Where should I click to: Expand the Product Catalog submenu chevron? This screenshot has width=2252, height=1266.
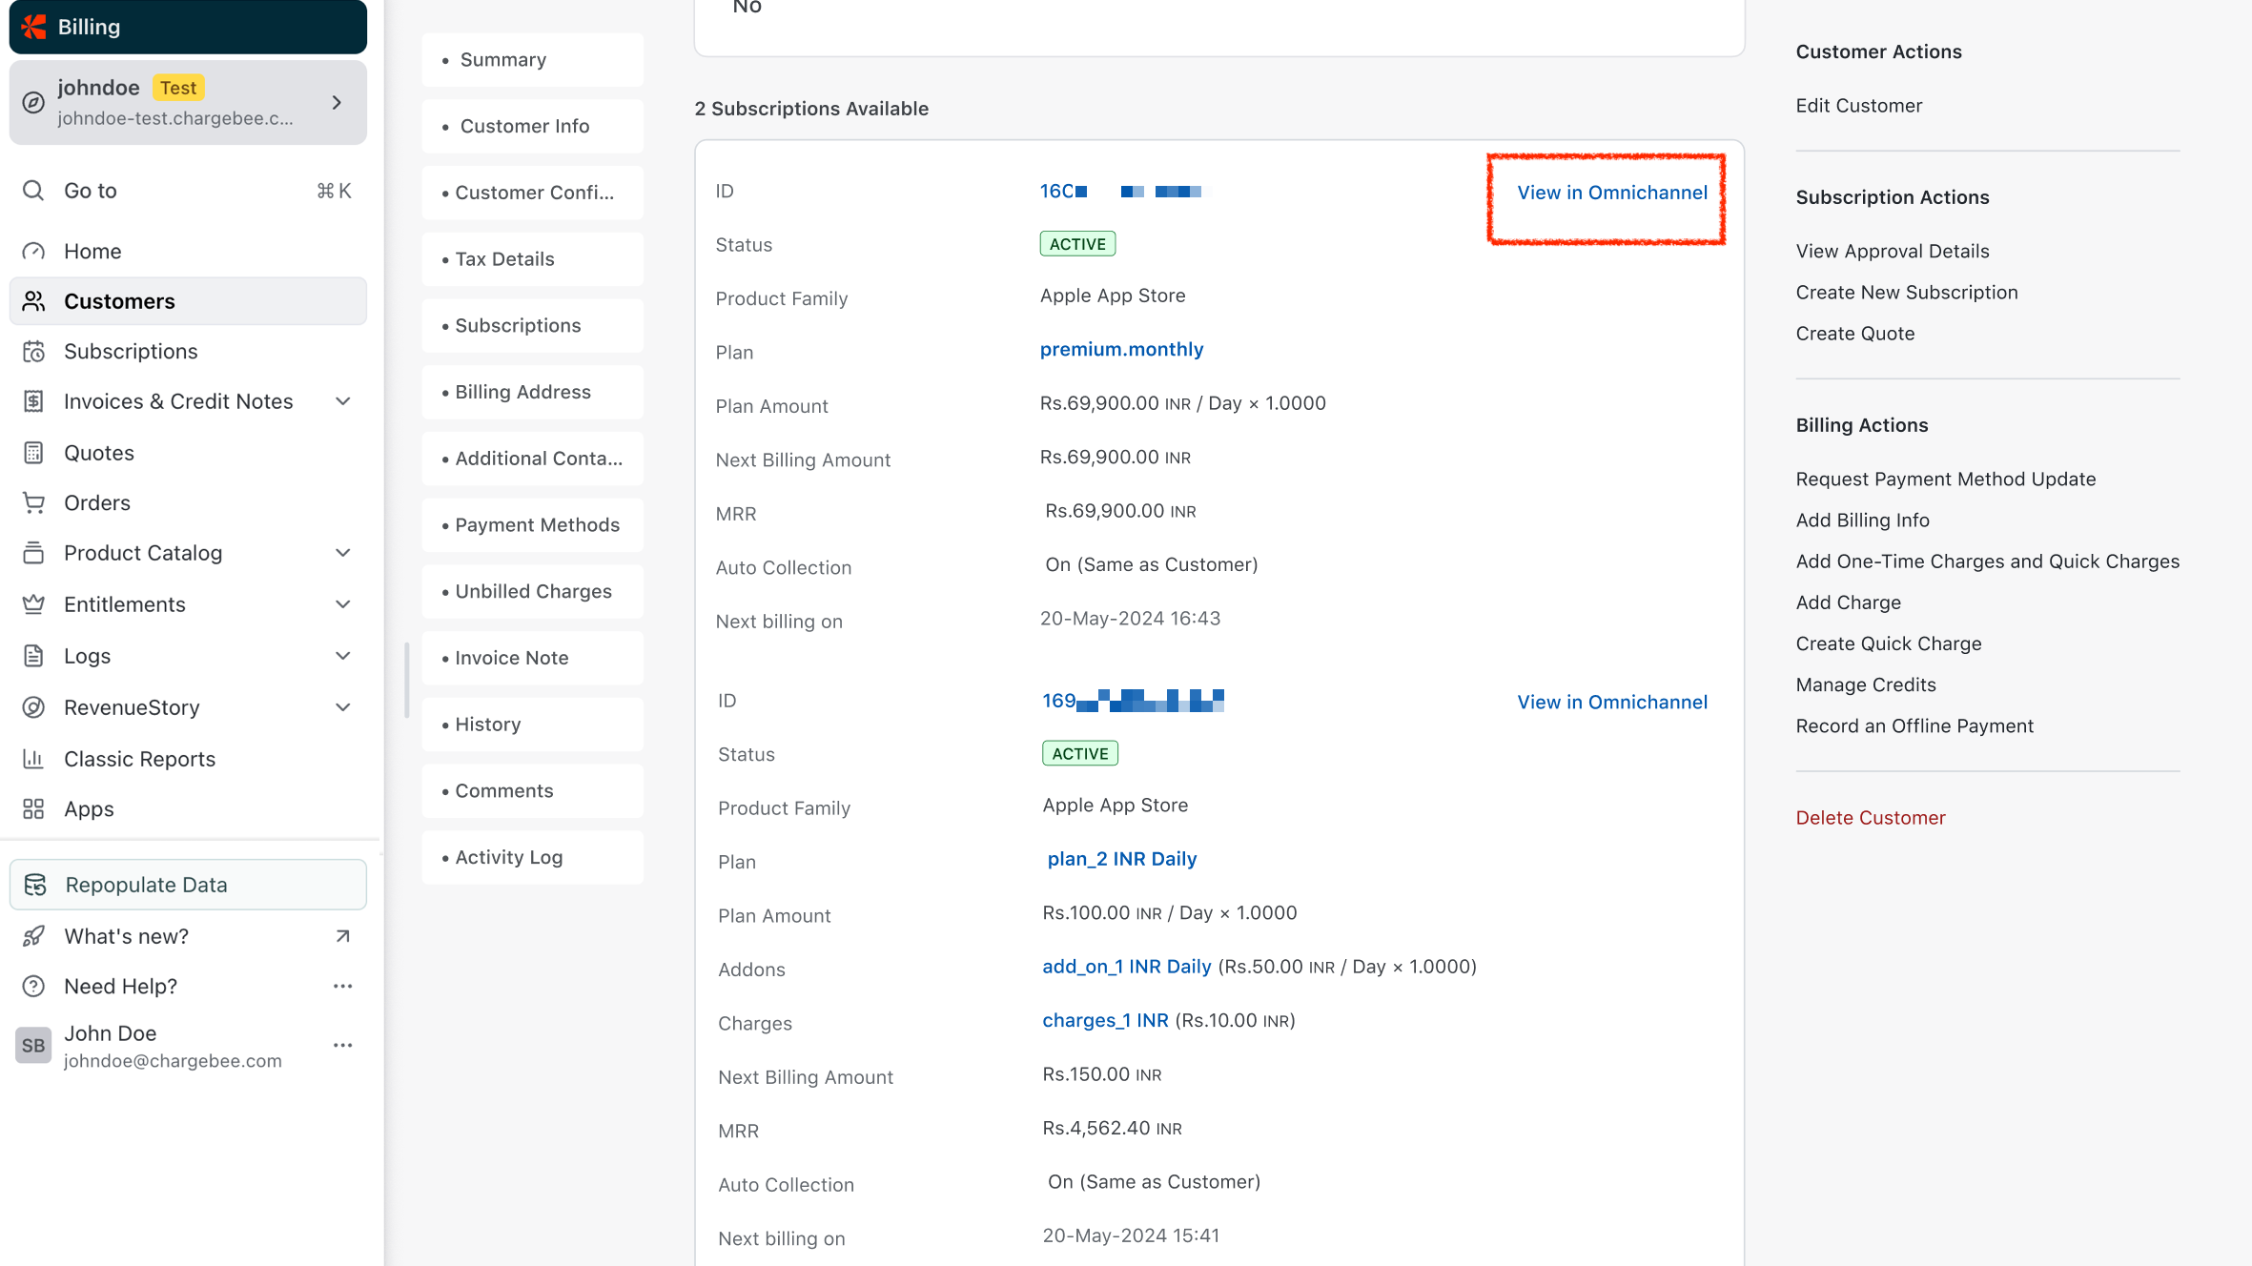pyautogui.click(x=343, y=553)
